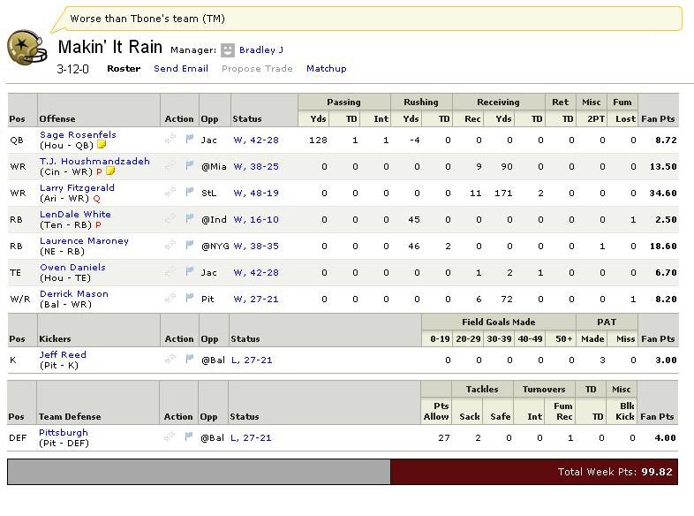The height and width of the screenshot is (516, 694).
Task: Click the Field Goals Made header
Action: pos(498,322)
